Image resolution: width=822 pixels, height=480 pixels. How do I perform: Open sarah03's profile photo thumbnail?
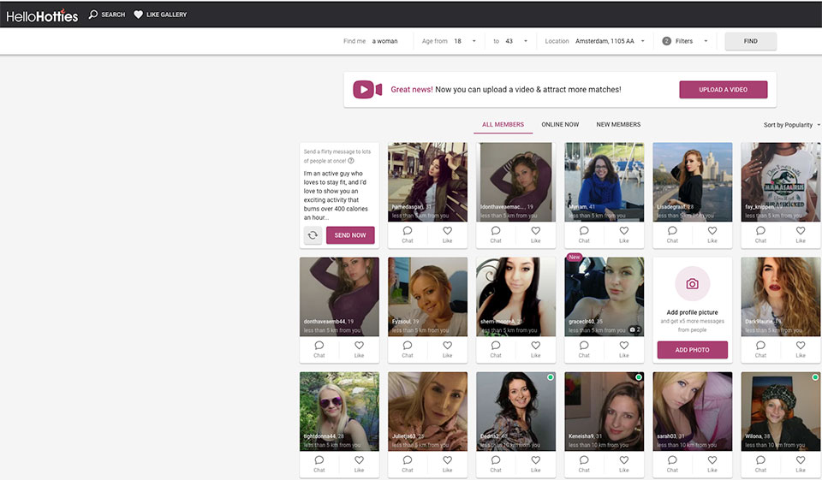692,411
